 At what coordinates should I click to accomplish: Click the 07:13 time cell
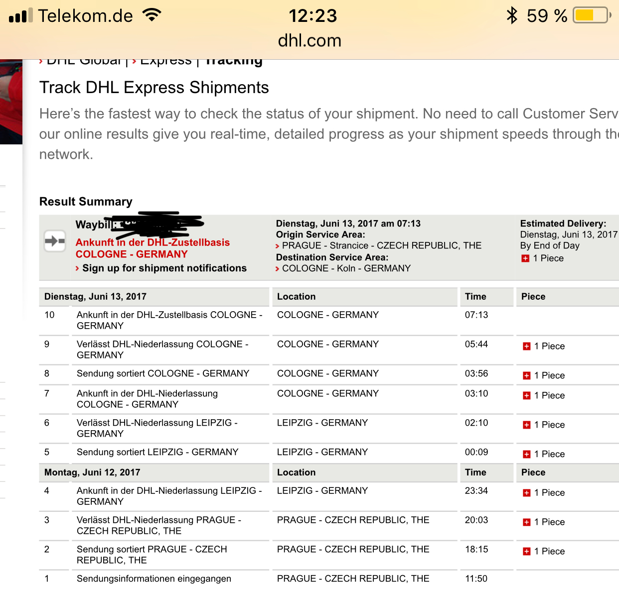[x=476, y=315]
